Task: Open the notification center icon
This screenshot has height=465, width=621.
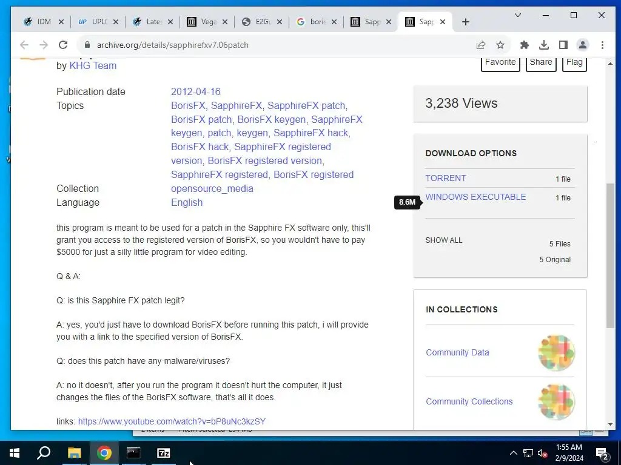Action: point(602,453)
